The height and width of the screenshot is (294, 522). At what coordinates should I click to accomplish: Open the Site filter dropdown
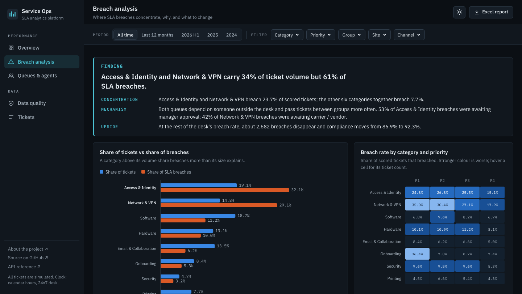[x=380, y=35]
